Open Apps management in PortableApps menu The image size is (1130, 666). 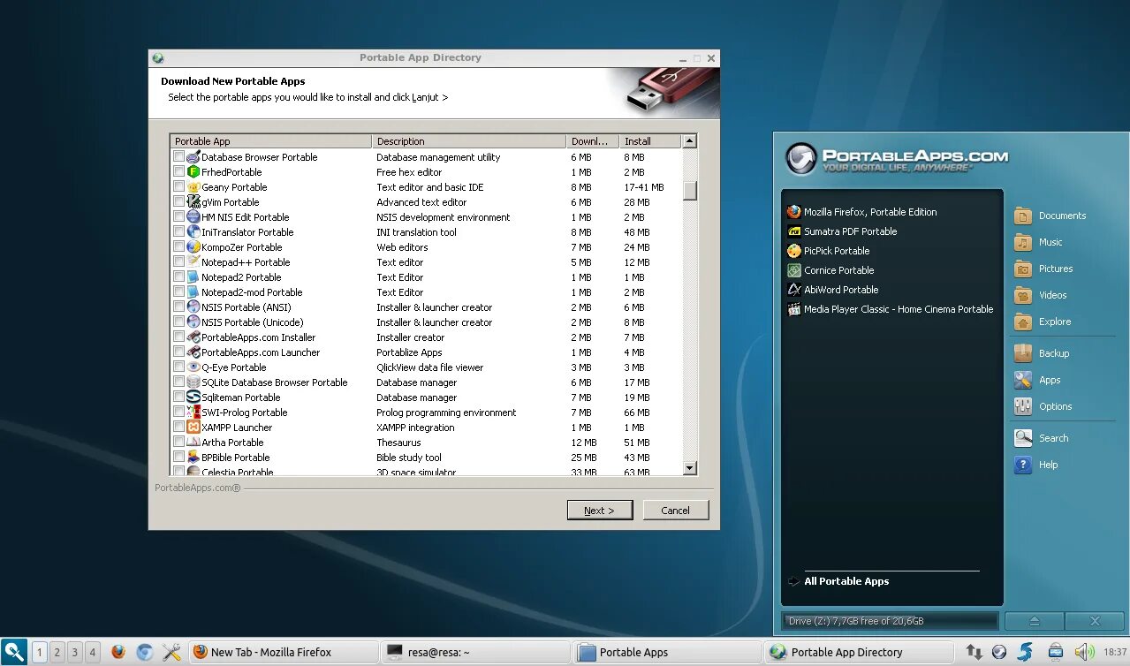click(1037, 380)
